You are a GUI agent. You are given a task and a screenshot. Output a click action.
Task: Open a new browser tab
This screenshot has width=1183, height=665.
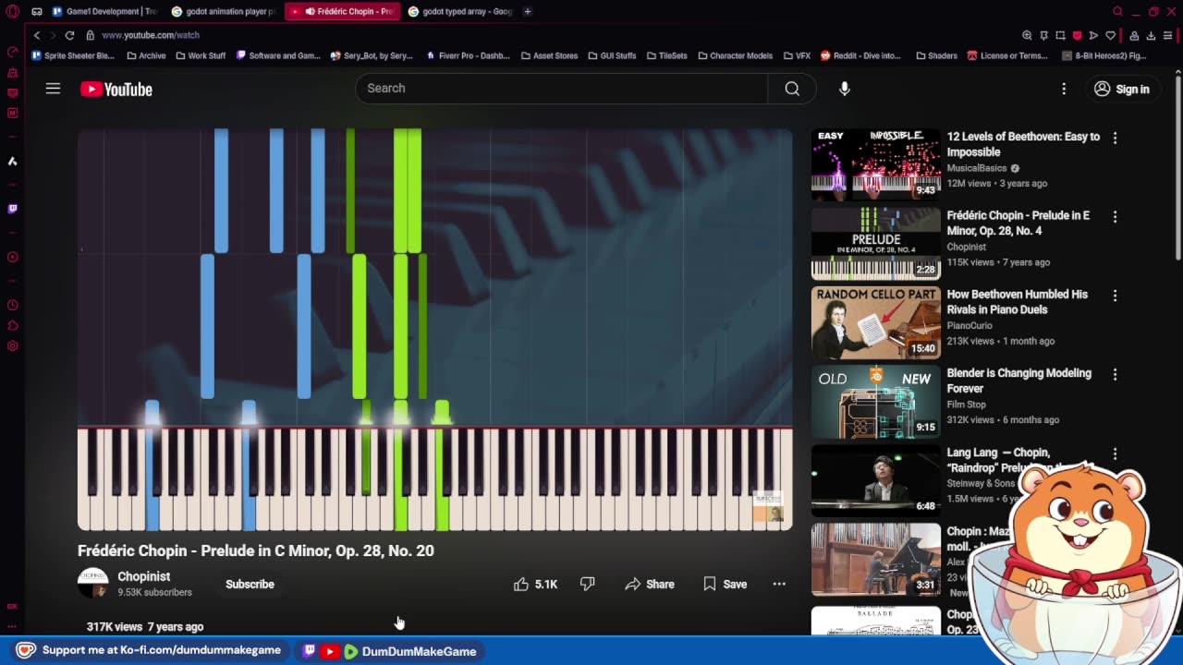tap(528, 11)
